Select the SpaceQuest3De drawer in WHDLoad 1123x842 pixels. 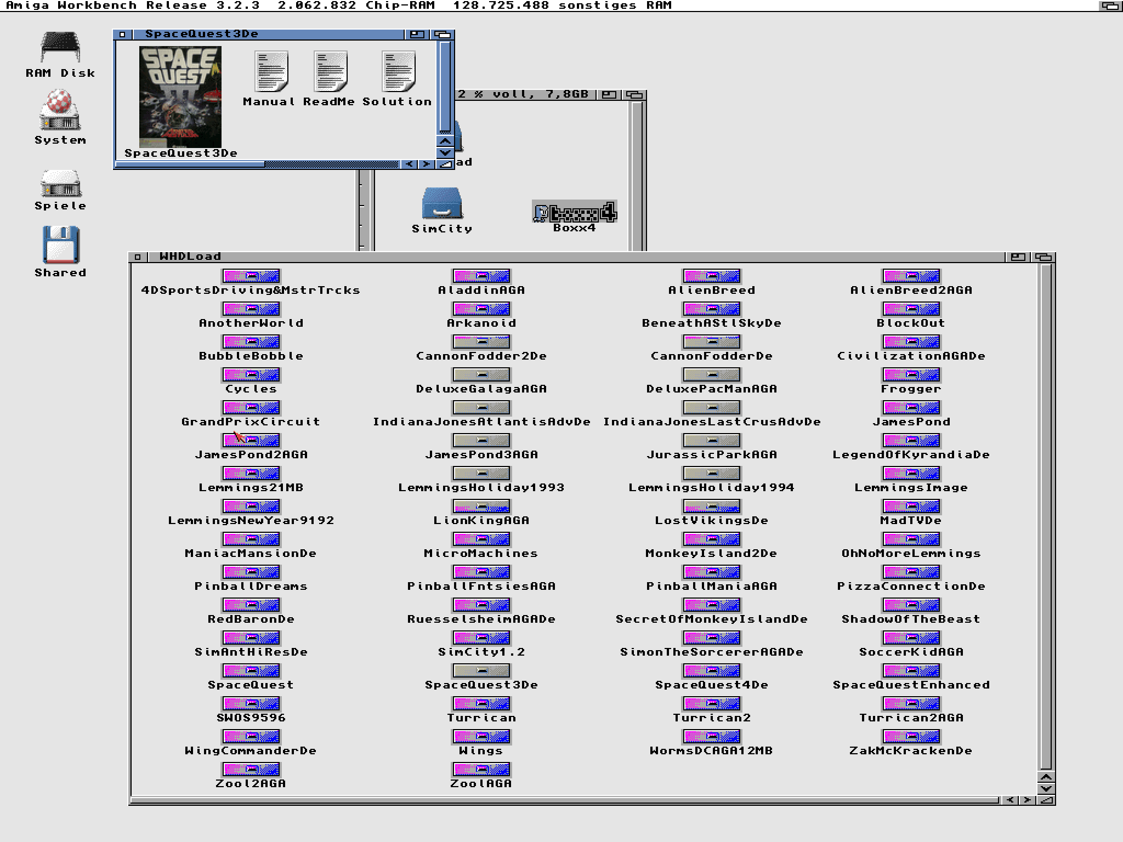click(481, 670)
